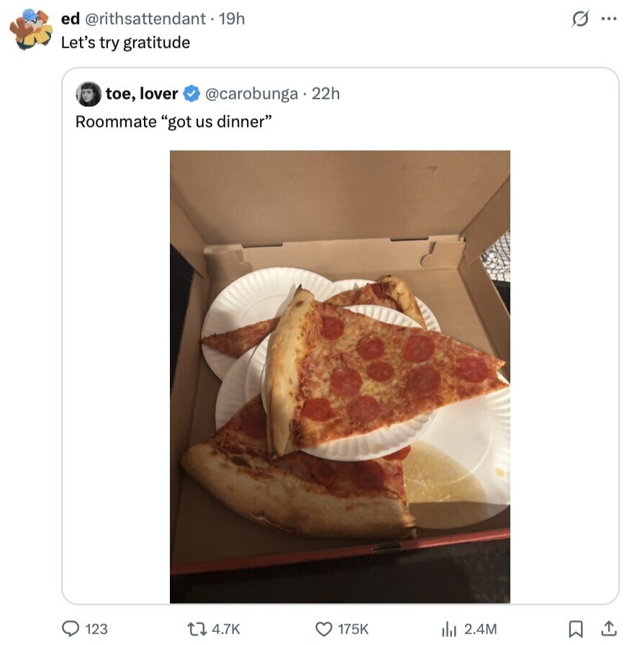Bookmark this tweet
This screenshot has height=645, width=632.
(575, 628)
